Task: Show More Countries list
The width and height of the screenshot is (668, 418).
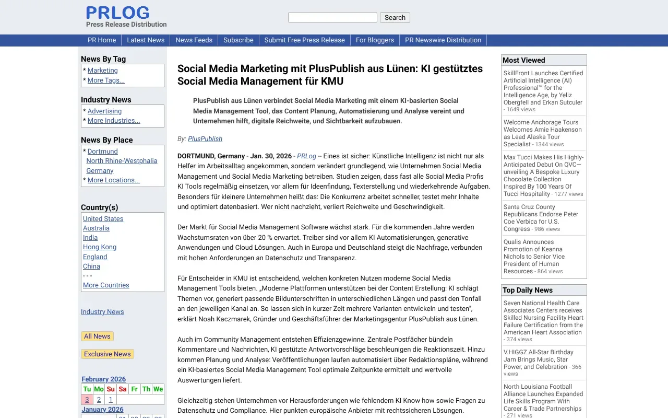Action: (x=106, y=285)
